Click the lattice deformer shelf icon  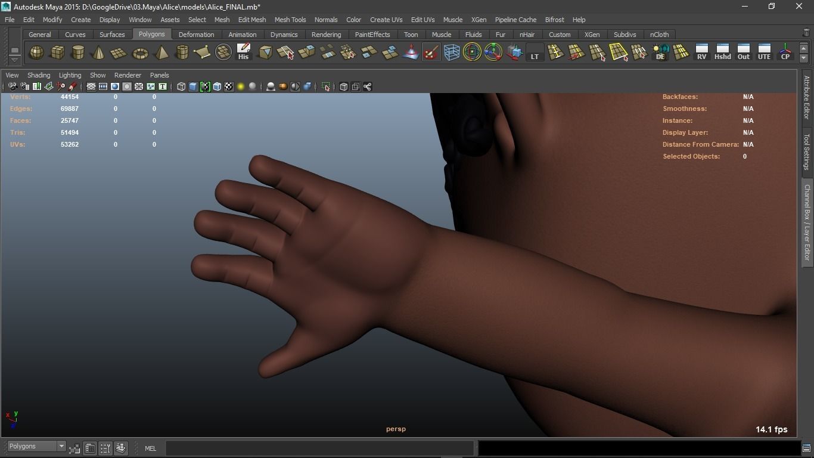(452, 52)
